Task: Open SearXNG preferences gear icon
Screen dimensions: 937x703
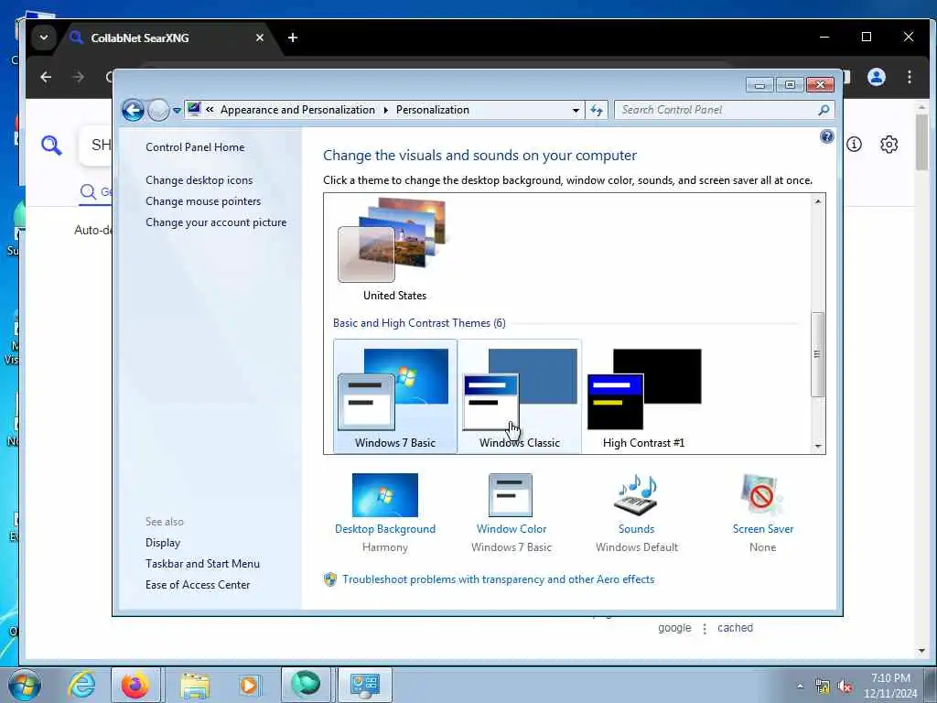Action: (889, 144)
